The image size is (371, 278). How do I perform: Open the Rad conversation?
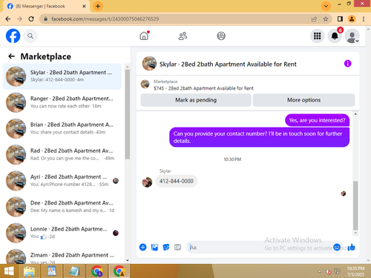pos(62,154)
